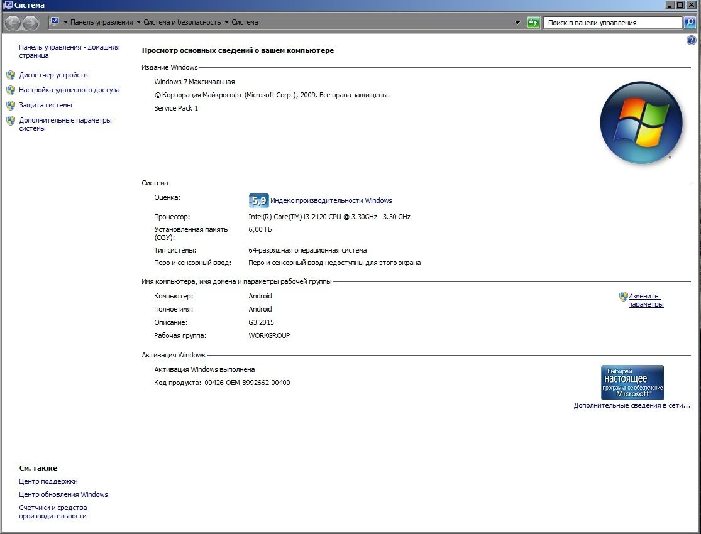
Task: Click shield icon next to Настройка удаленного доступа
Action: (x=11, y=90)
